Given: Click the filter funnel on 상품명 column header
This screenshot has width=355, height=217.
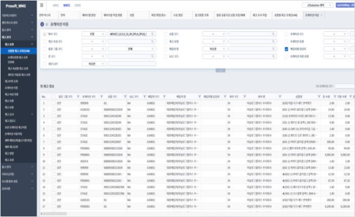Looking at the screenshot, I should click(319, 97).
